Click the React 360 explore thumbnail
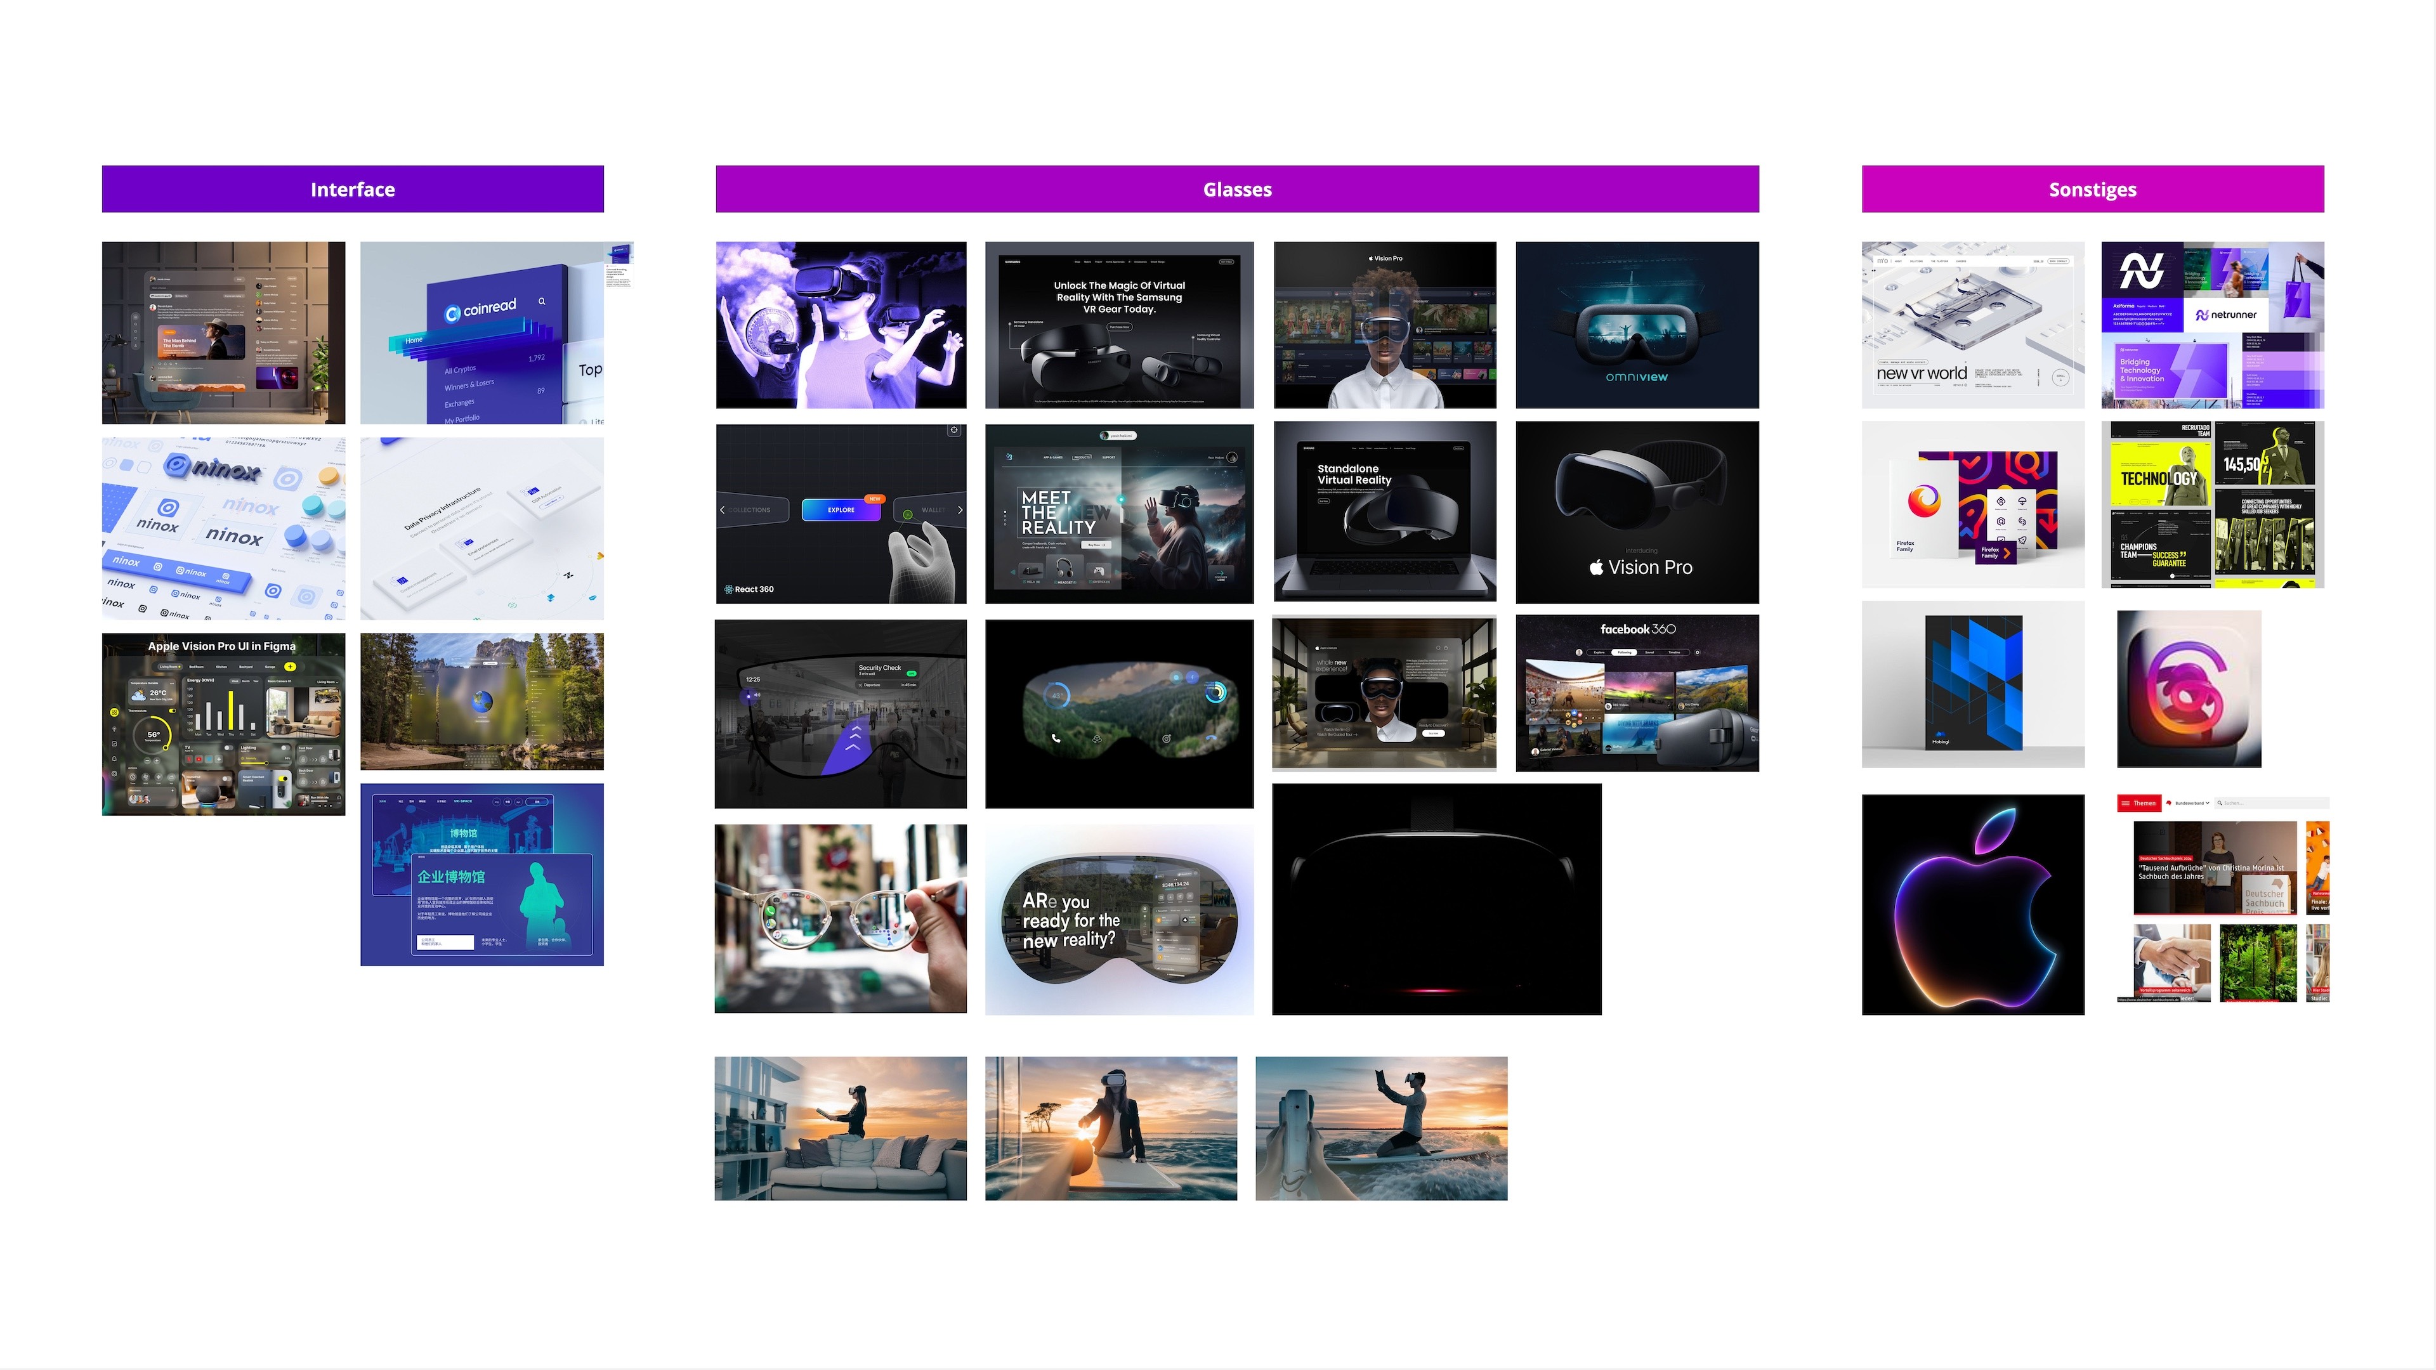The width and height of the screenshot is (2436, 1370). tap(840, 512)
